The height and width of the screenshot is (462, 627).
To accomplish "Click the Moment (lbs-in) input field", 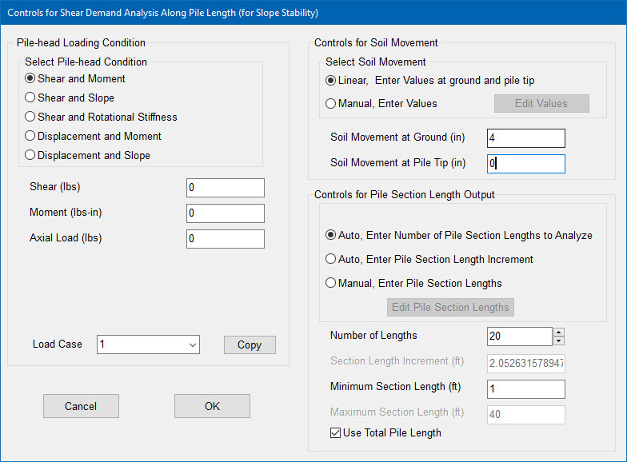I will [x=226, y=213].
